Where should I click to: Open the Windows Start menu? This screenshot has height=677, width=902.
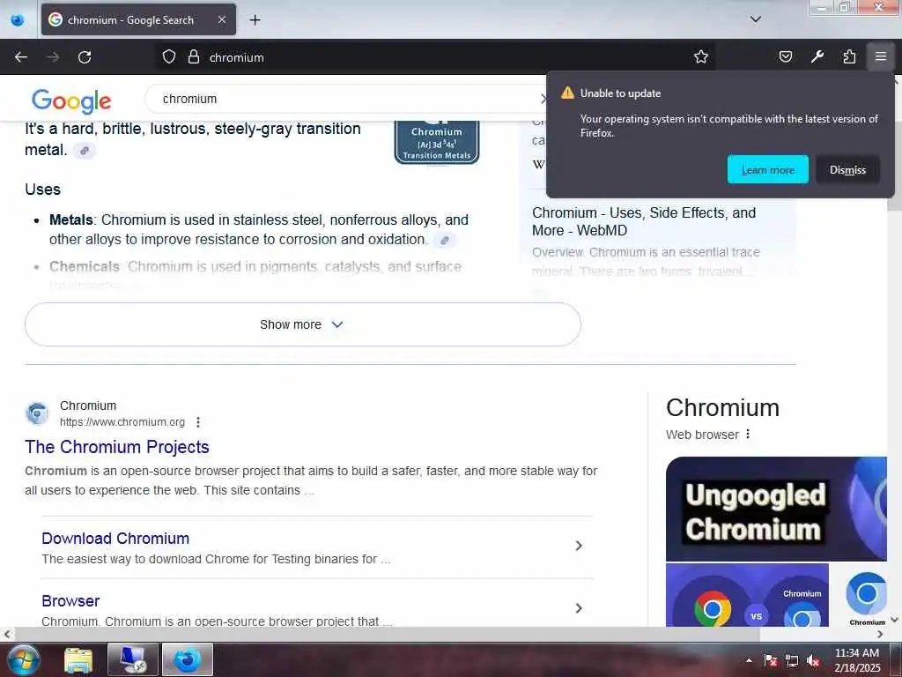[x=22, y=659]
